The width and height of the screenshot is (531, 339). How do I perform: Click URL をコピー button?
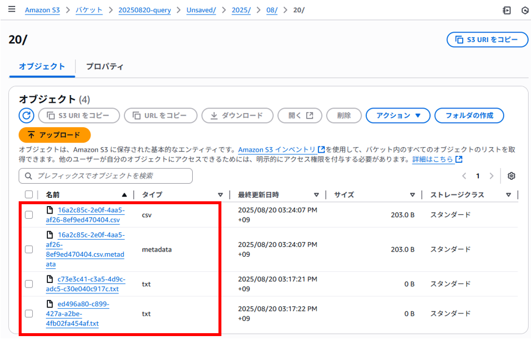(161, 116)
